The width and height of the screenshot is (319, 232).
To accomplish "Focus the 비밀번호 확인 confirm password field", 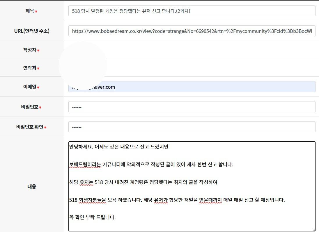I will pos(192,127).
